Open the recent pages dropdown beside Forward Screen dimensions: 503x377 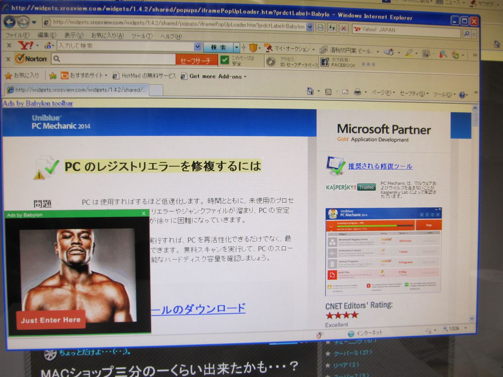(x=34, y=23)
